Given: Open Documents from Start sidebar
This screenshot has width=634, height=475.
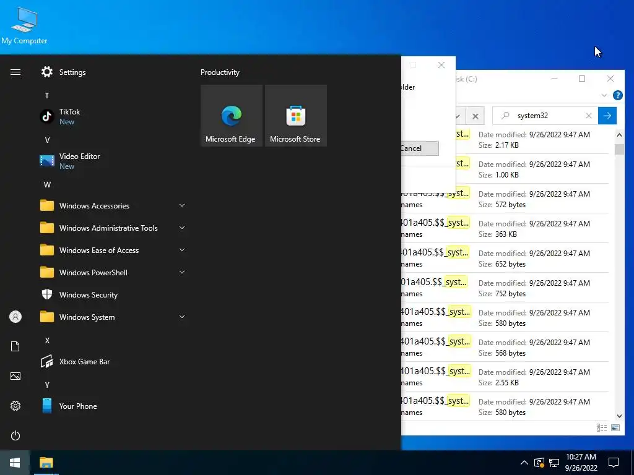Looking at the screenshot, I should (x=15, y=346).
